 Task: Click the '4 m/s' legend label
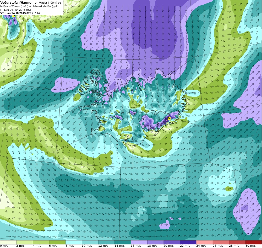pyautogui.click(x=37, y=246)
